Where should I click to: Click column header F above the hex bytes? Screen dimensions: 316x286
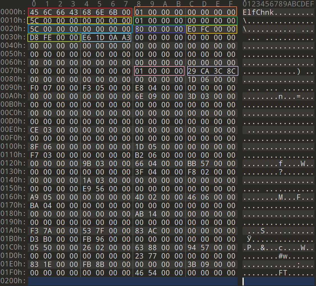(x=231, y=4)
